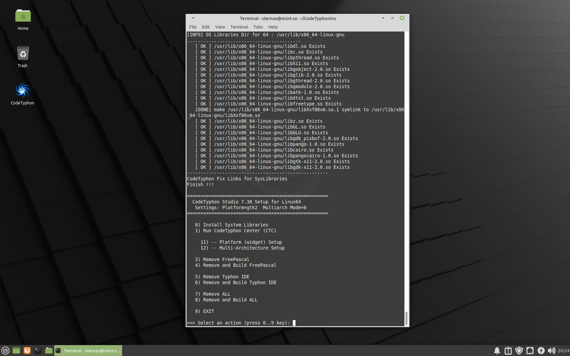
Task: Click the libpangocairo-1.0.so Exists line
Action: (276, 156)
